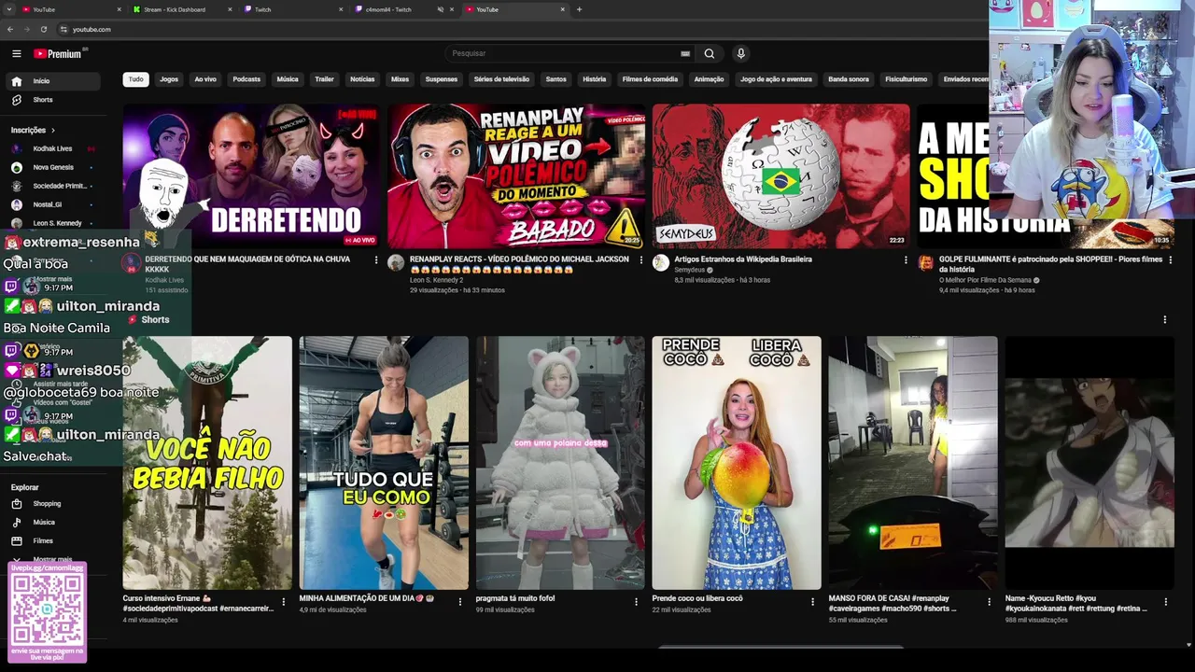Switch to the Twitch browser tab
1195x672 pixels.
[291, 9]
